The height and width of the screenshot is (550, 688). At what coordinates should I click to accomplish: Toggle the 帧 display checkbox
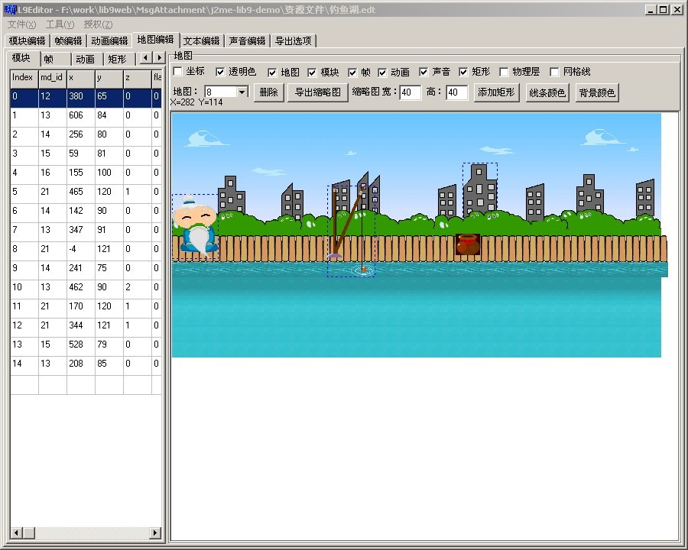point(352,73)
